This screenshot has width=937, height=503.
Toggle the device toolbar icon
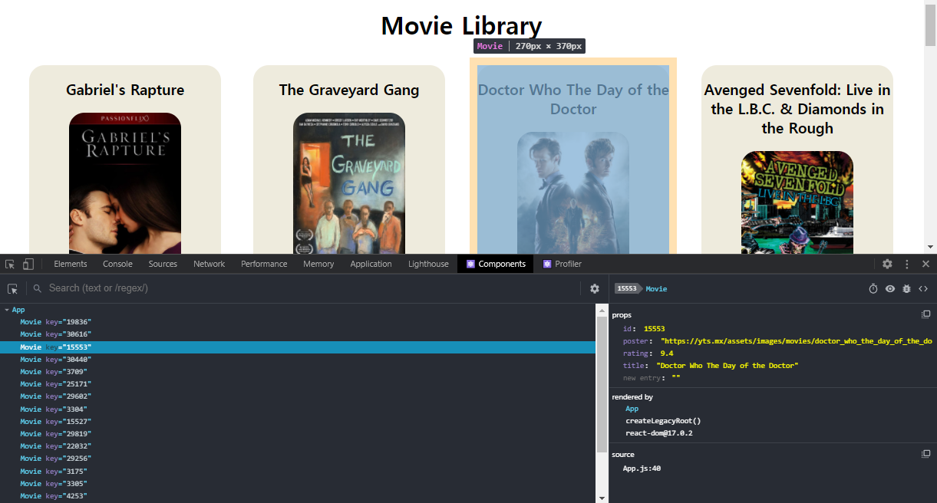28,264
